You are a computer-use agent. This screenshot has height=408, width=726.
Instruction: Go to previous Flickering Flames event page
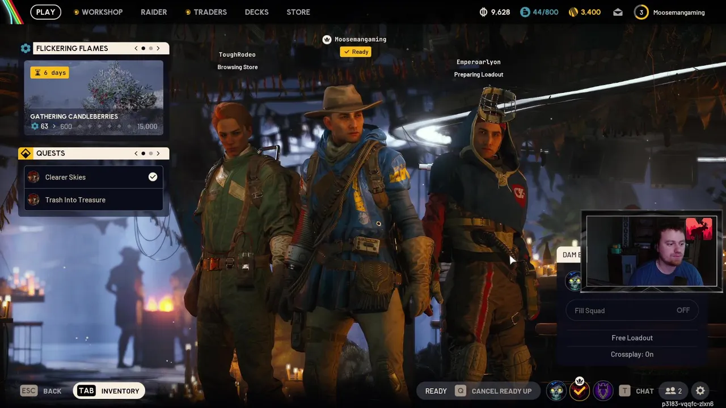[136, 48]
